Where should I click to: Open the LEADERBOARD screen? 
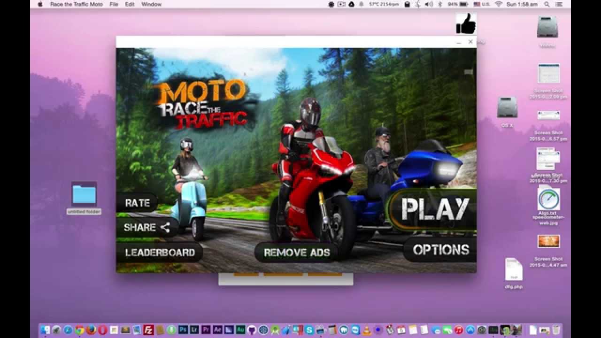[x=160, y=253]
